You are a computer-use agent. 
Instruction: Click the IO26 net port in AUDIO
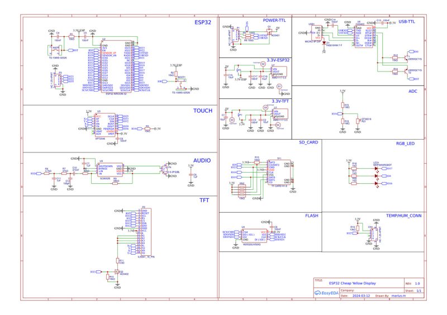click(36, 173)
